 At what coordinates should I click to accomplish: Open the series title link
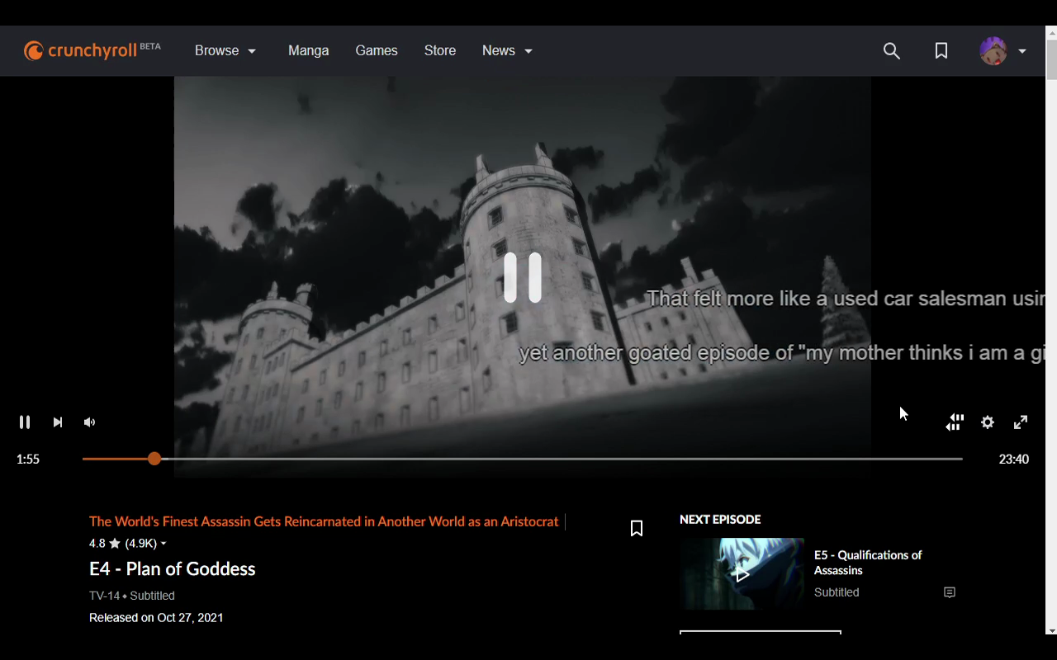tap(324, 521)
